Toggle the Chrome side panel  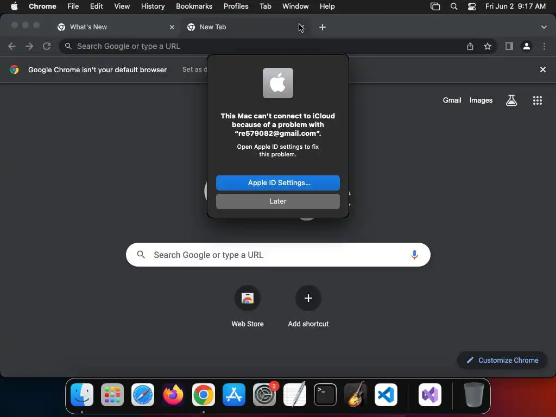click(x=509, y=46)
